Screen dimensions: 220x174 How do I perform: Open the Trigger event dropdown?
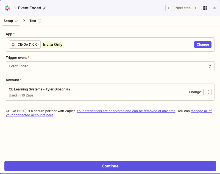point(110,66)
